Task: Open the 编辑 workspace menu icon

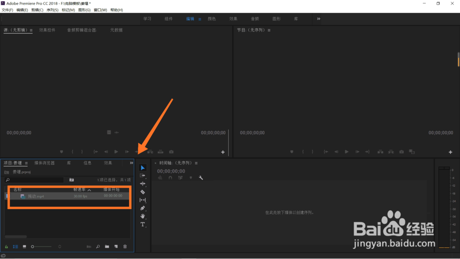Action: pyautogui.click(x=200, y=19)
